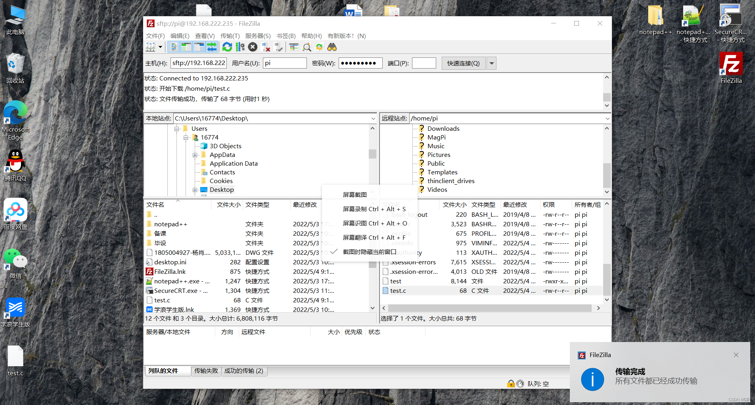Cancel the current operation
The image size is (755, 405).
253,47
